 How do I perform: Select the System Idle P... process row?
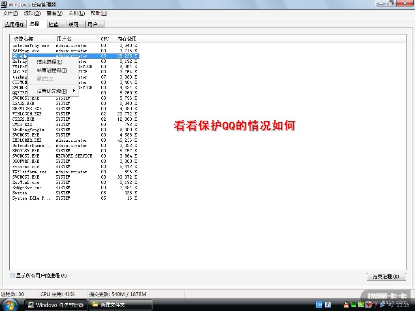pos(75,198)
